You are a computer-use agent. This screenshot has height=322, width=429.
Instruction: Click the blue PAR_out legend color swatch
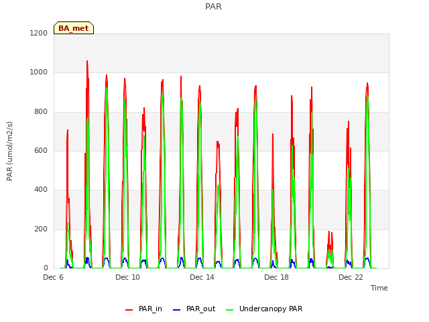(177, 310)
